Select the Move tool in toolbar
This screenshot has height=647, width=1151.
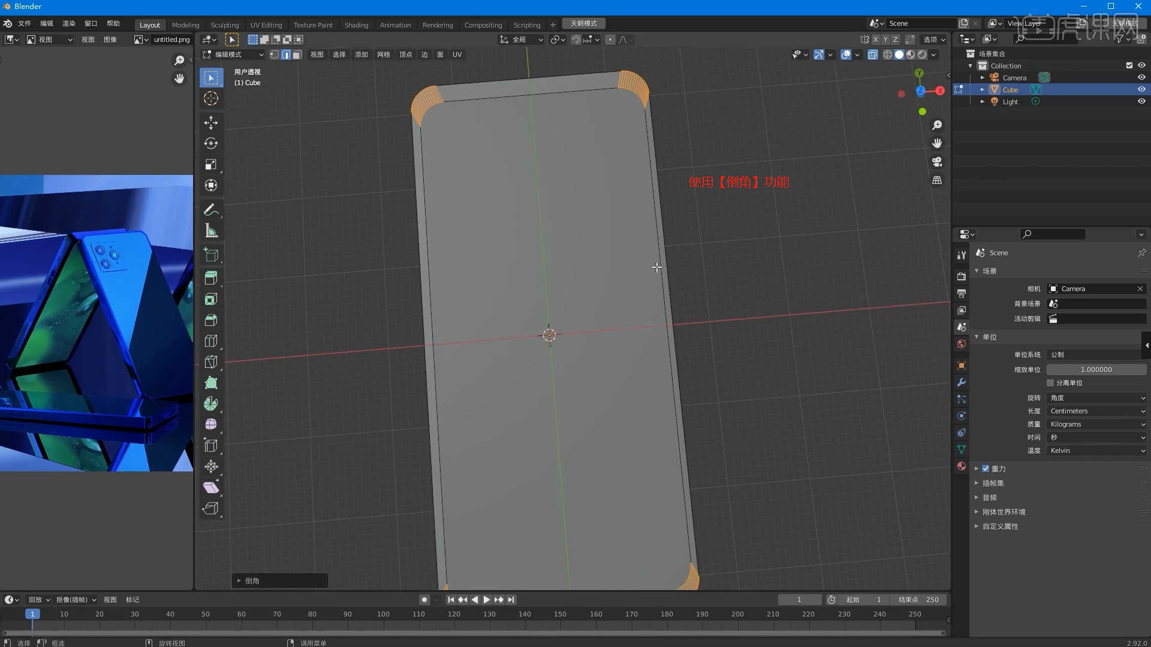click(211, 122)
